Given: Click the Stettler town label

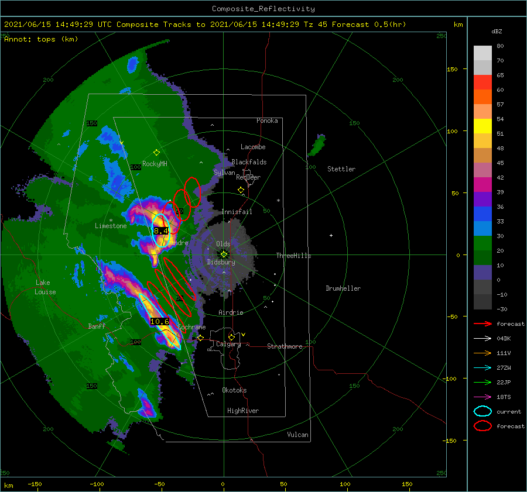Looking at the screenshot, I should tap(341, 169).
